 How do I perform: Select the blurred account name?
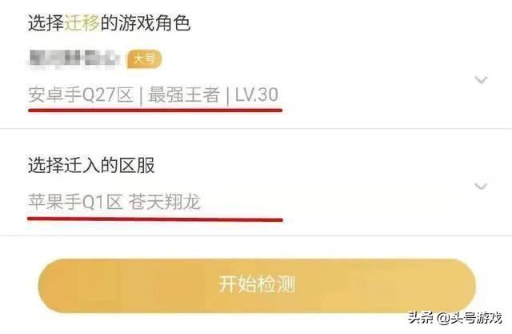[74, 60]
